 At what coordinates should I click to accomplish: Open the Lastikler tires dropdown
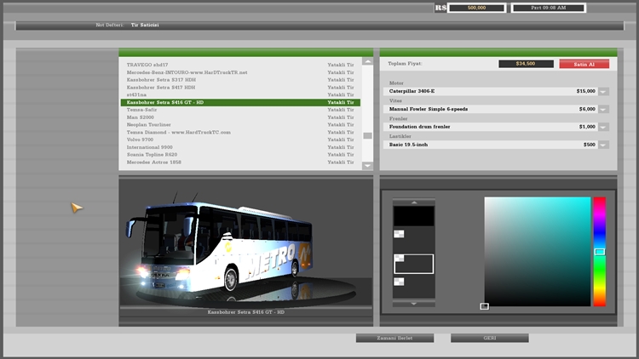point(603,145)
